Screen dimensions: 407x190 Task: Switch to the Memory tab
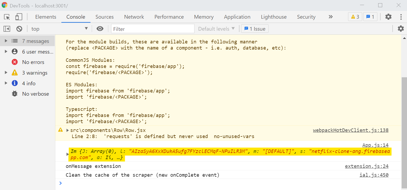204,17
